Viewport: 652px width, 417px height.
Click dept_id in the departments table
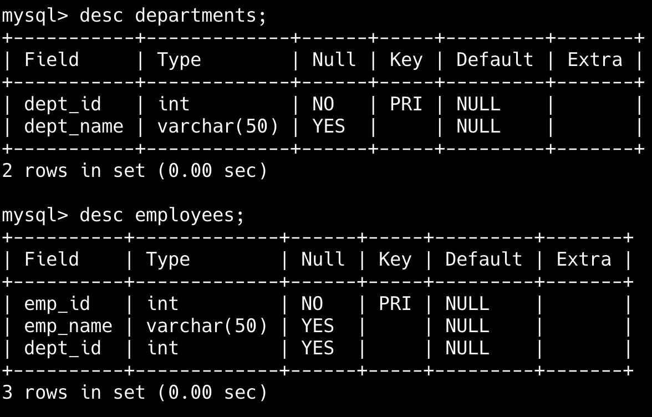63,104
